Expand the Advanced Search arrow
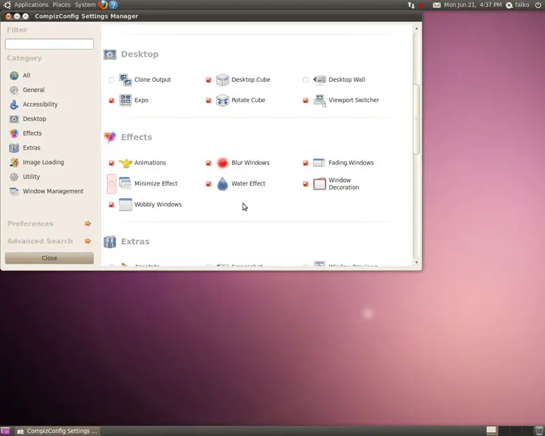Viewport: 545px width, 436px height. [x=88, y=241]
